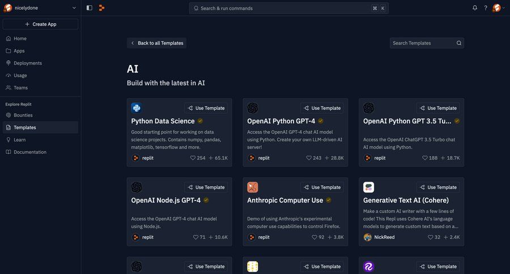The width and height of the screenshot is (510, 274).
Task: Open NickReed author profile avatar
Action: coord(368,237)
